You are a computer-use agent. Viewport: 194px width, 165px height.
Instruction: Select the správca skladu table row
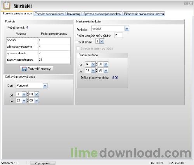pyautogui.click(x=38, y=54)
